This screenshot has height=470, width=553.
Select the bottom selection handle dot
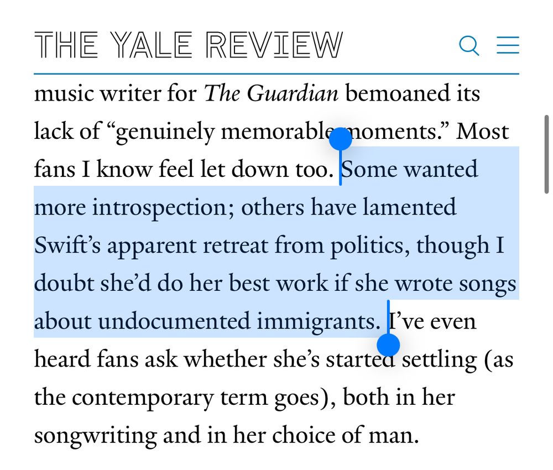point(390,346)
